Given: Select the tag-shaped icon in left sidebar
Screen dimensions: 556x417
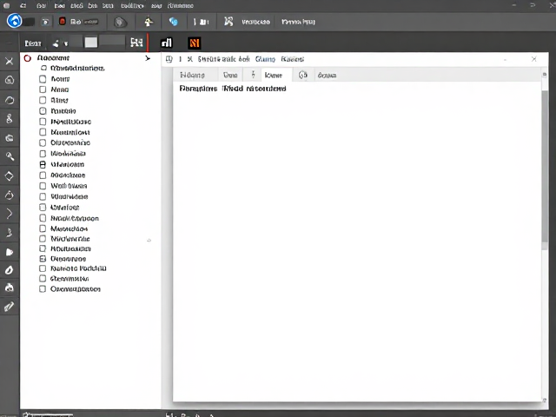Looking at the screenshot, I should tap(10, 252).
